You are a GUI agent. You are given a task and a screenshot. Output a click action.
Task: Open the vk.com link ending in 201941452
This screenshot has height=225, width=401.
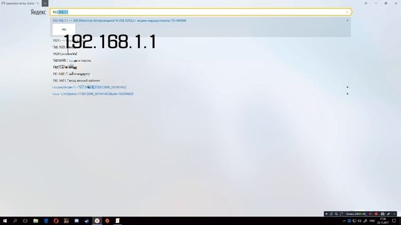(x=89, y=87)
